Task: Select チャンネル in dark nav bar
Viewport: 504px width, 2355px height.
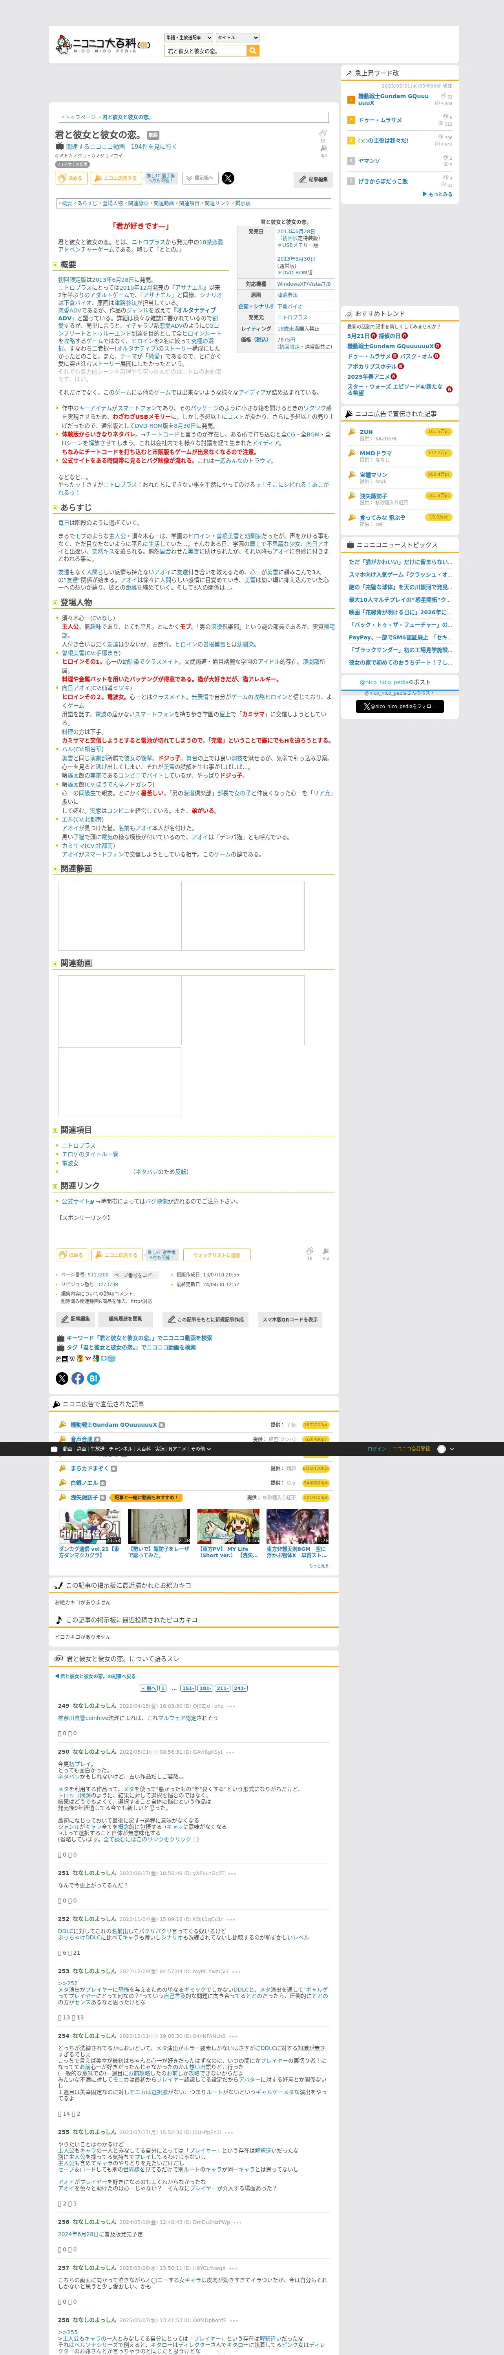Action: (121, 1449)
